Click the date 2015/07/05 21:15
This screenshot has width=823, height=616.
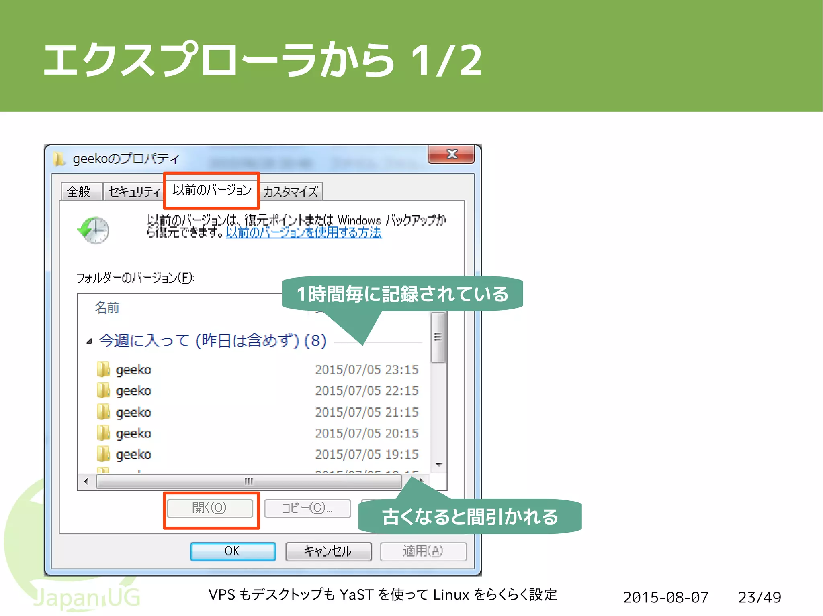tap(366, 412)
